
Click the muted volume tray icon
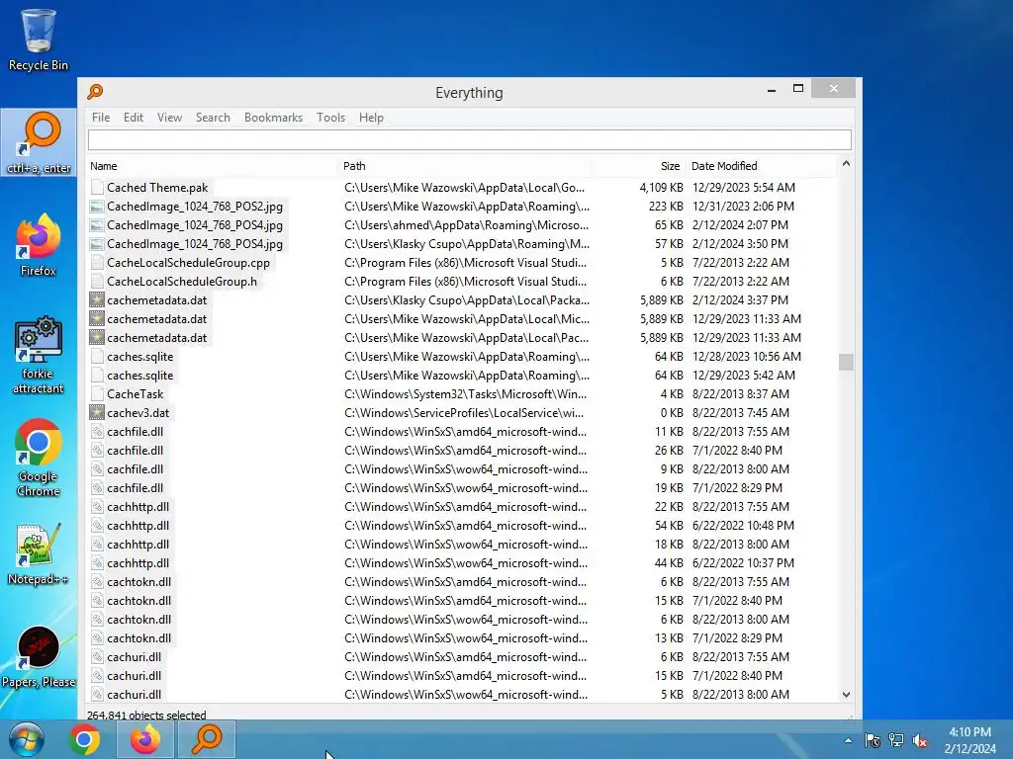click(x=919, y=740)
